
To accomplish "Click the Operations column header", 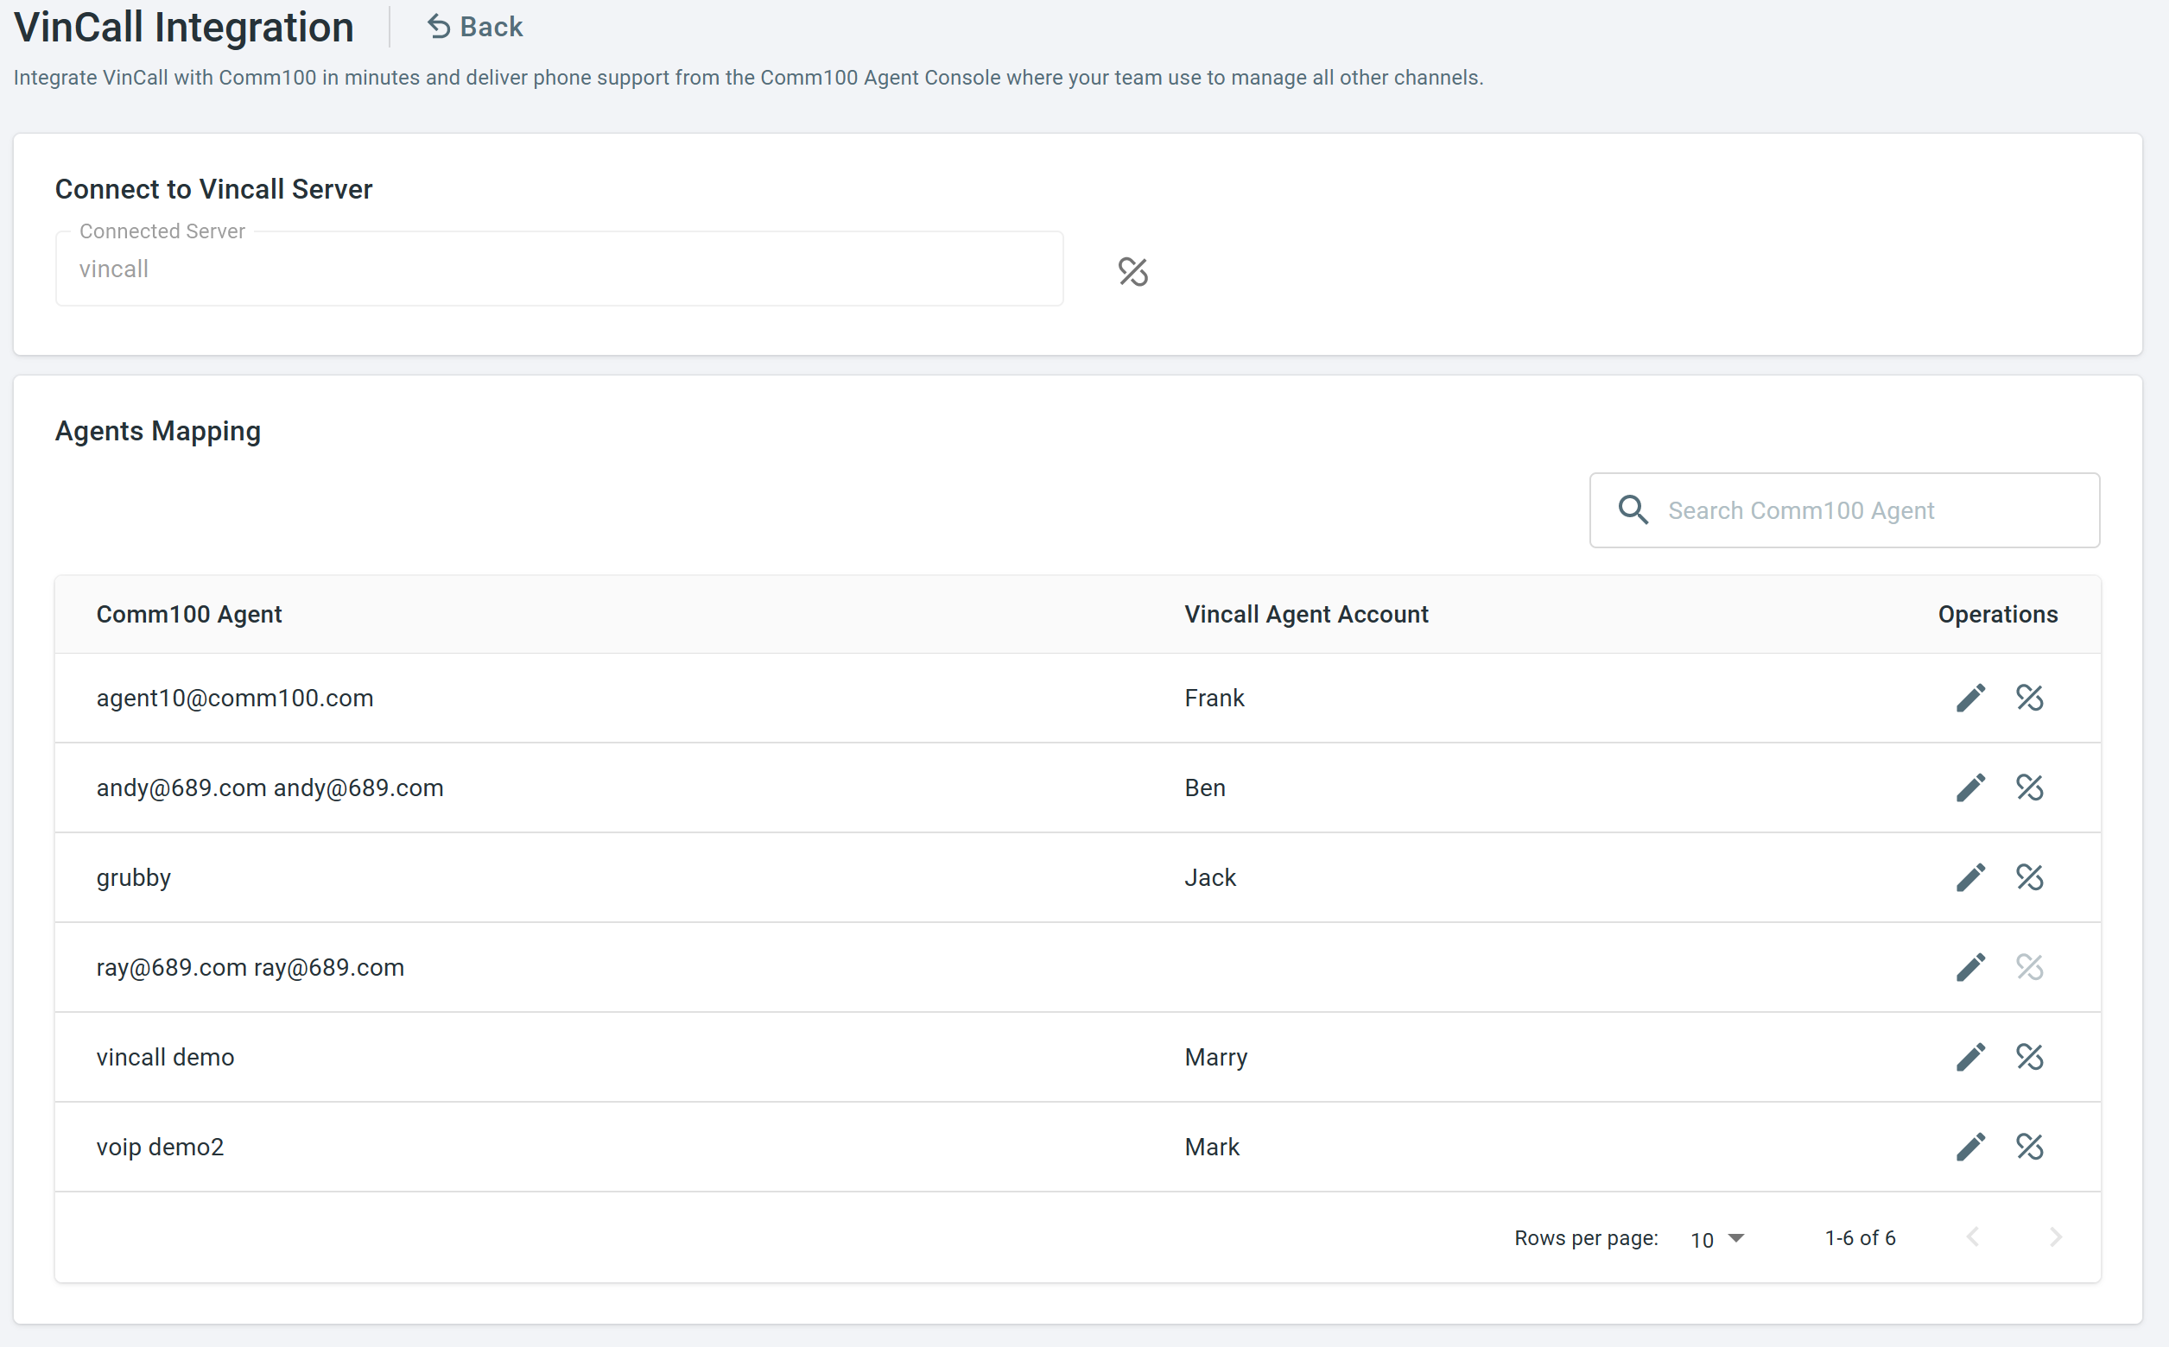I will click(x=1997, y=615).
